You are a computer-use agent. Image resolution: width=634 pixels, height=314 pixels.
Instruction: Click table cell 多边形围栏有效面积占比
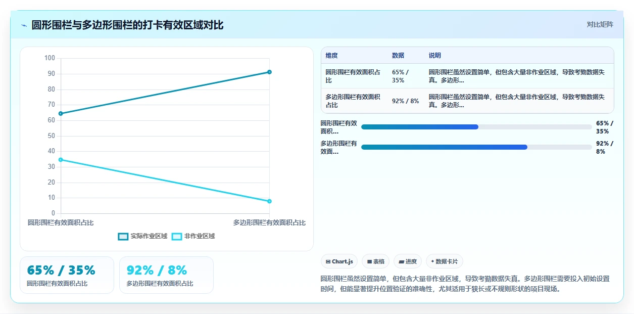(353, 101)
